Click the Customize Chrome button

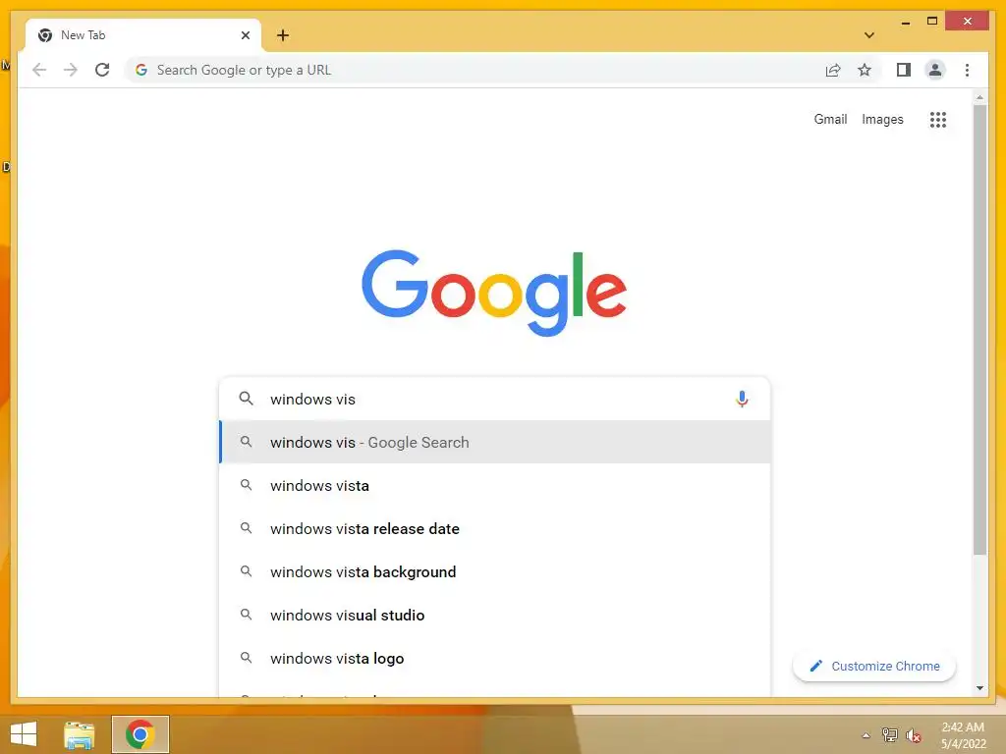point(873,667)
